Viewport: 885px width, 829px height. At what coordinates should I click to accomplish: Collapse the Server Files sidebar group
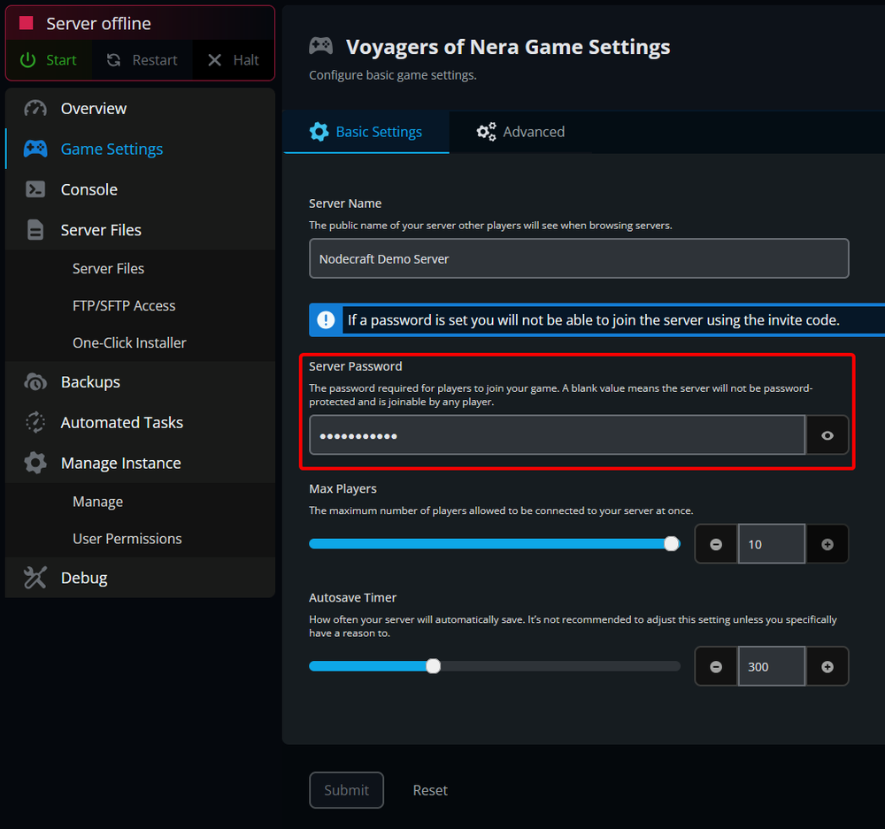click(140, 230)
